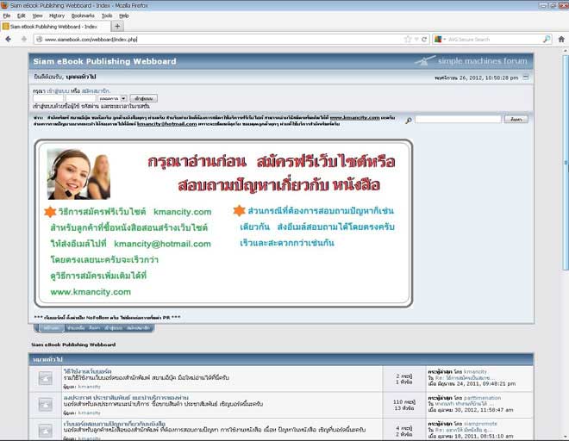Click the scrollbar up arrow
569x441 pixels.
[x=566, y=51]
